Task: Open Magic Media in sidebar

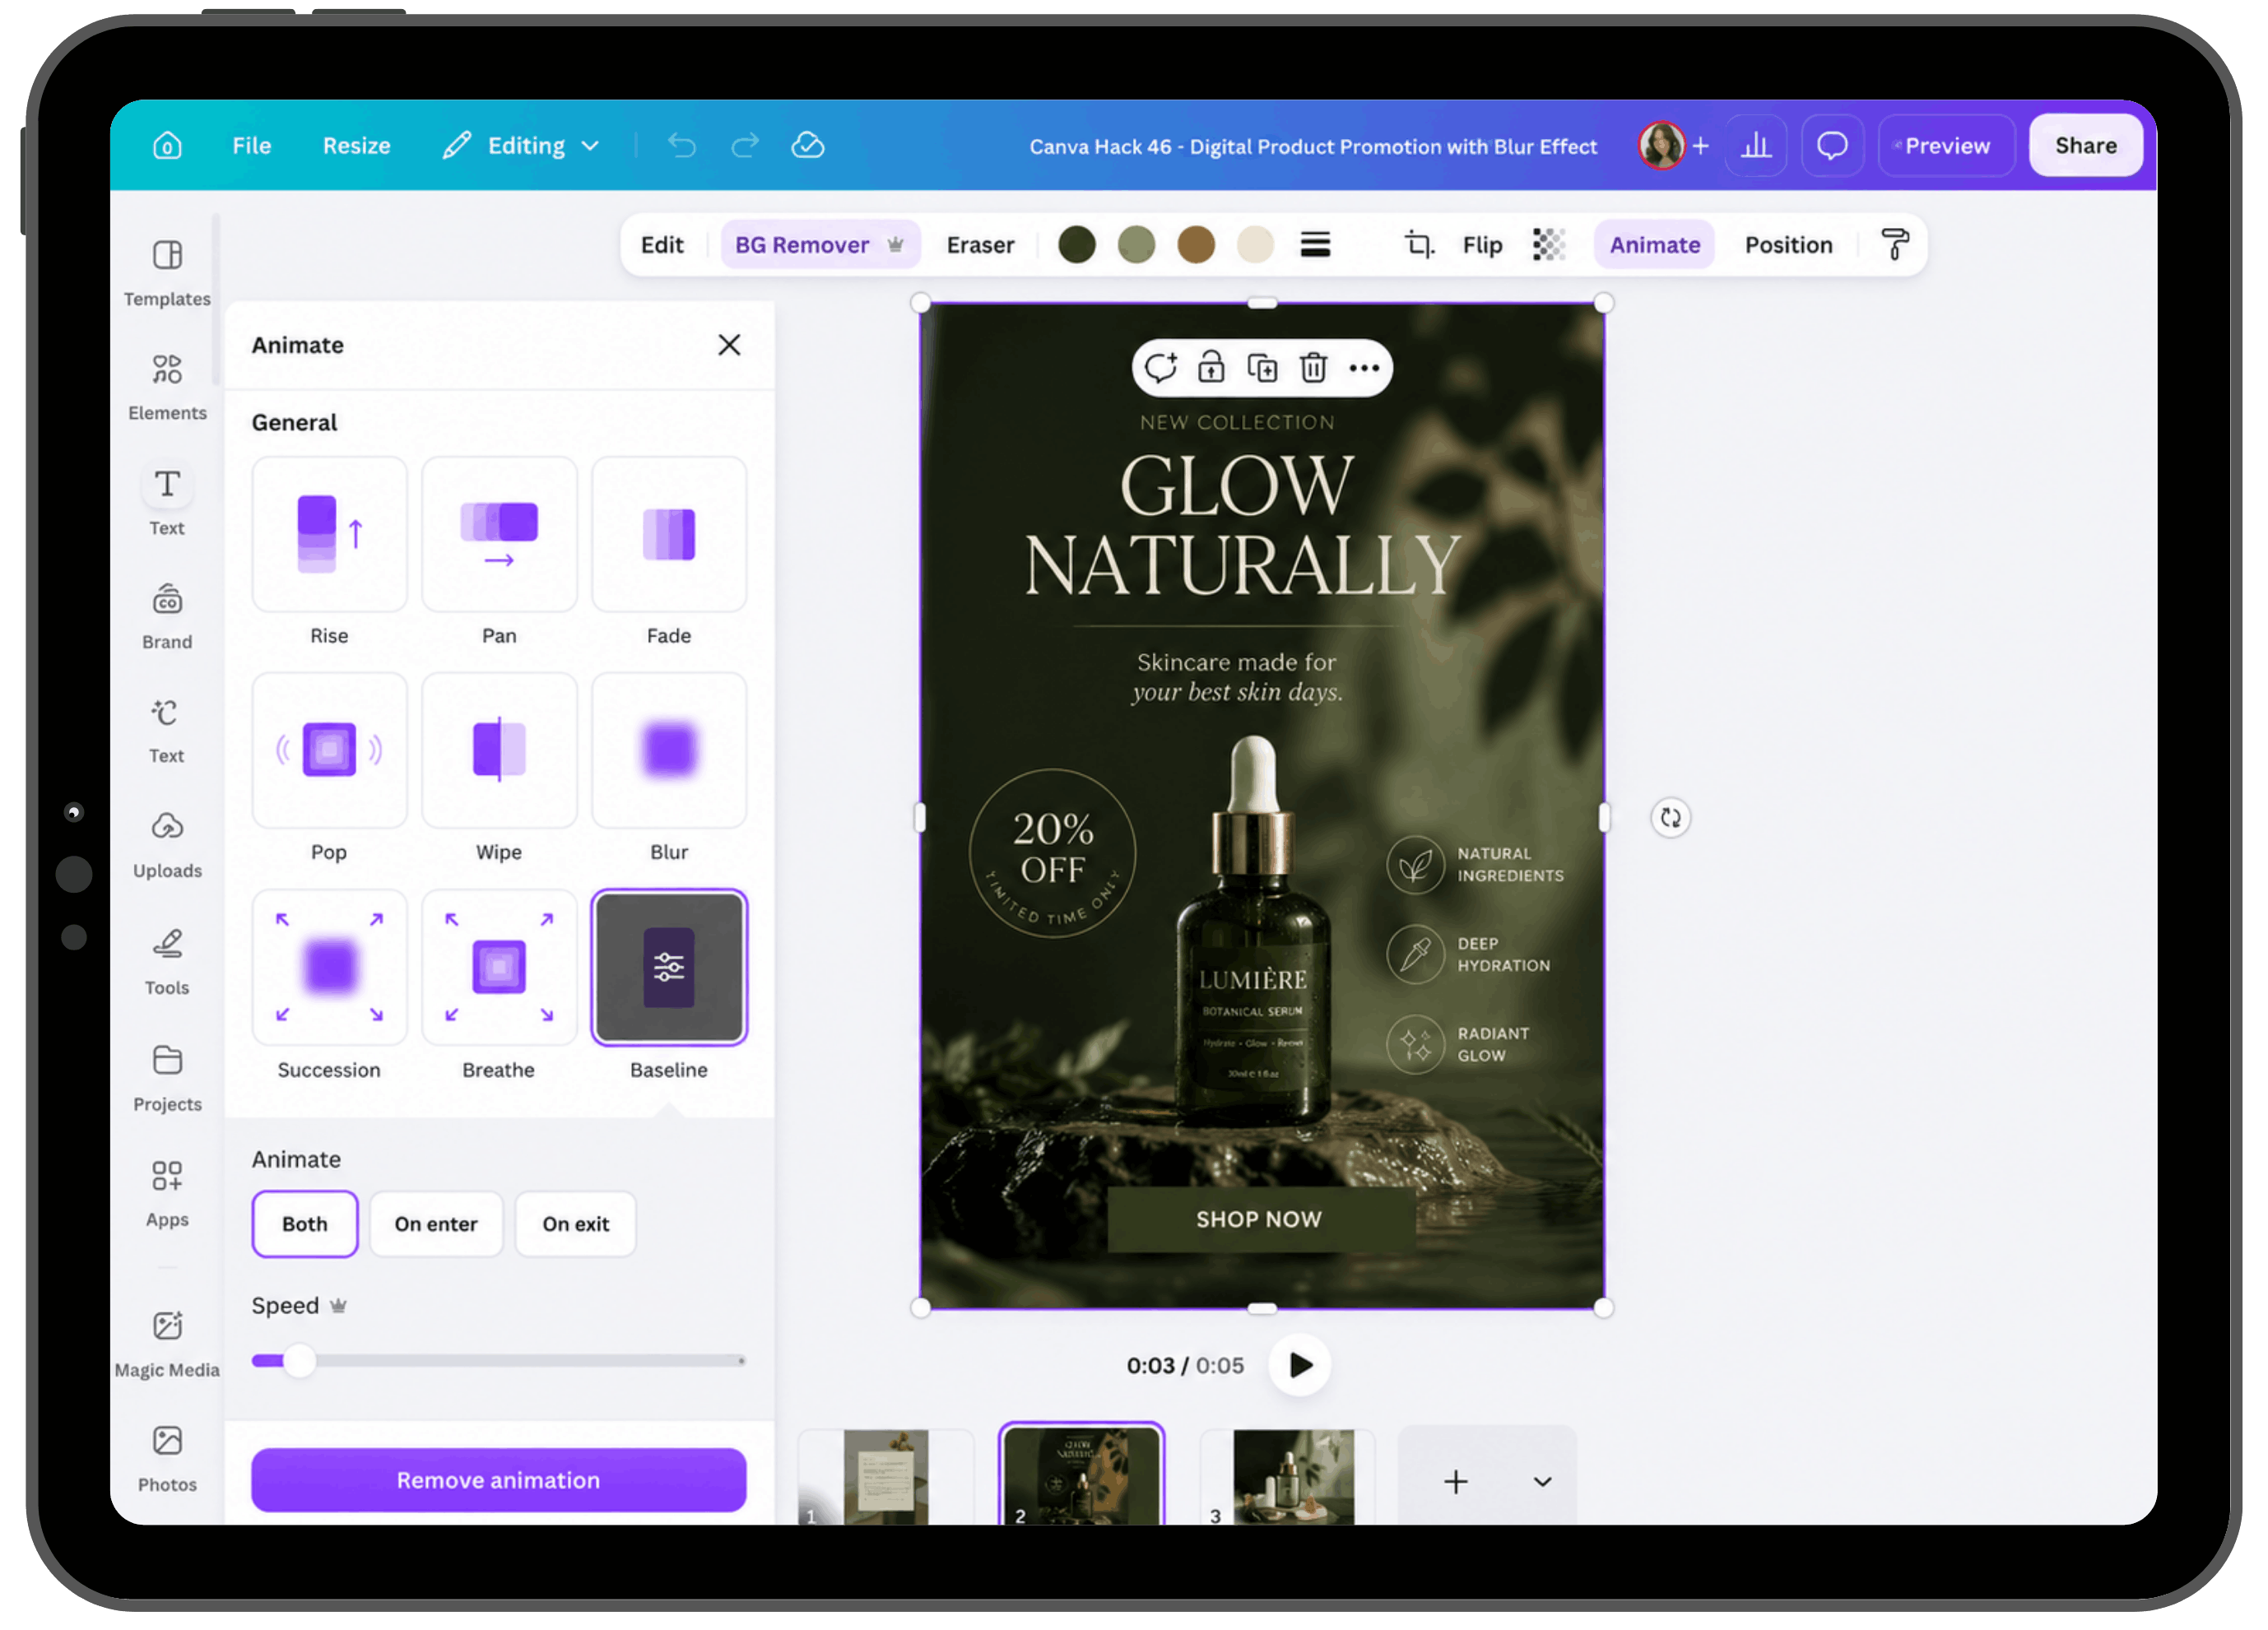Action: [x=167, y=1346]
